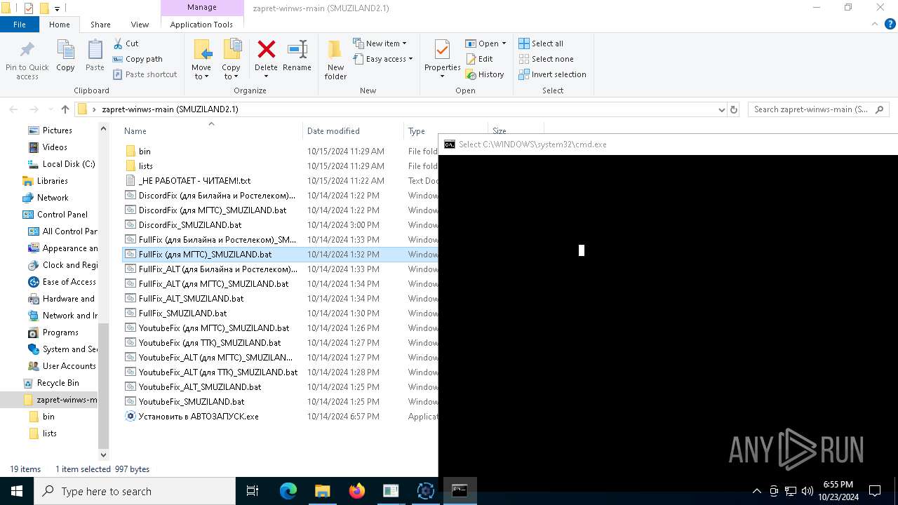Sort by the Type column header
The height and width of the screenshot is (505, 898).
417,131
